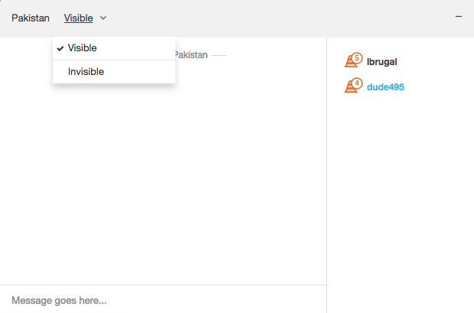474x313 pixels.
Task: Click dude495's orange traffic cone badge
Action: click(x=351, y=87)
